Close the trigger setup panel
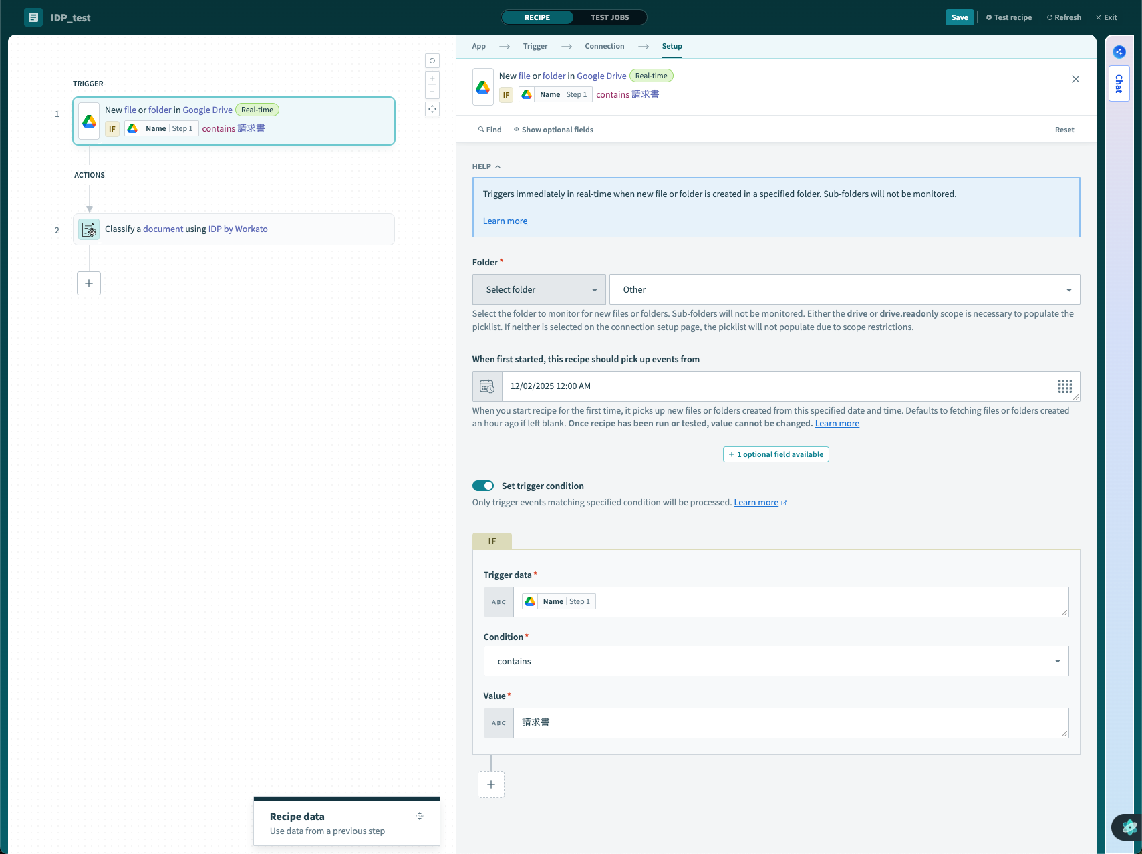The image size is (1142, 854). (1075, 79)
